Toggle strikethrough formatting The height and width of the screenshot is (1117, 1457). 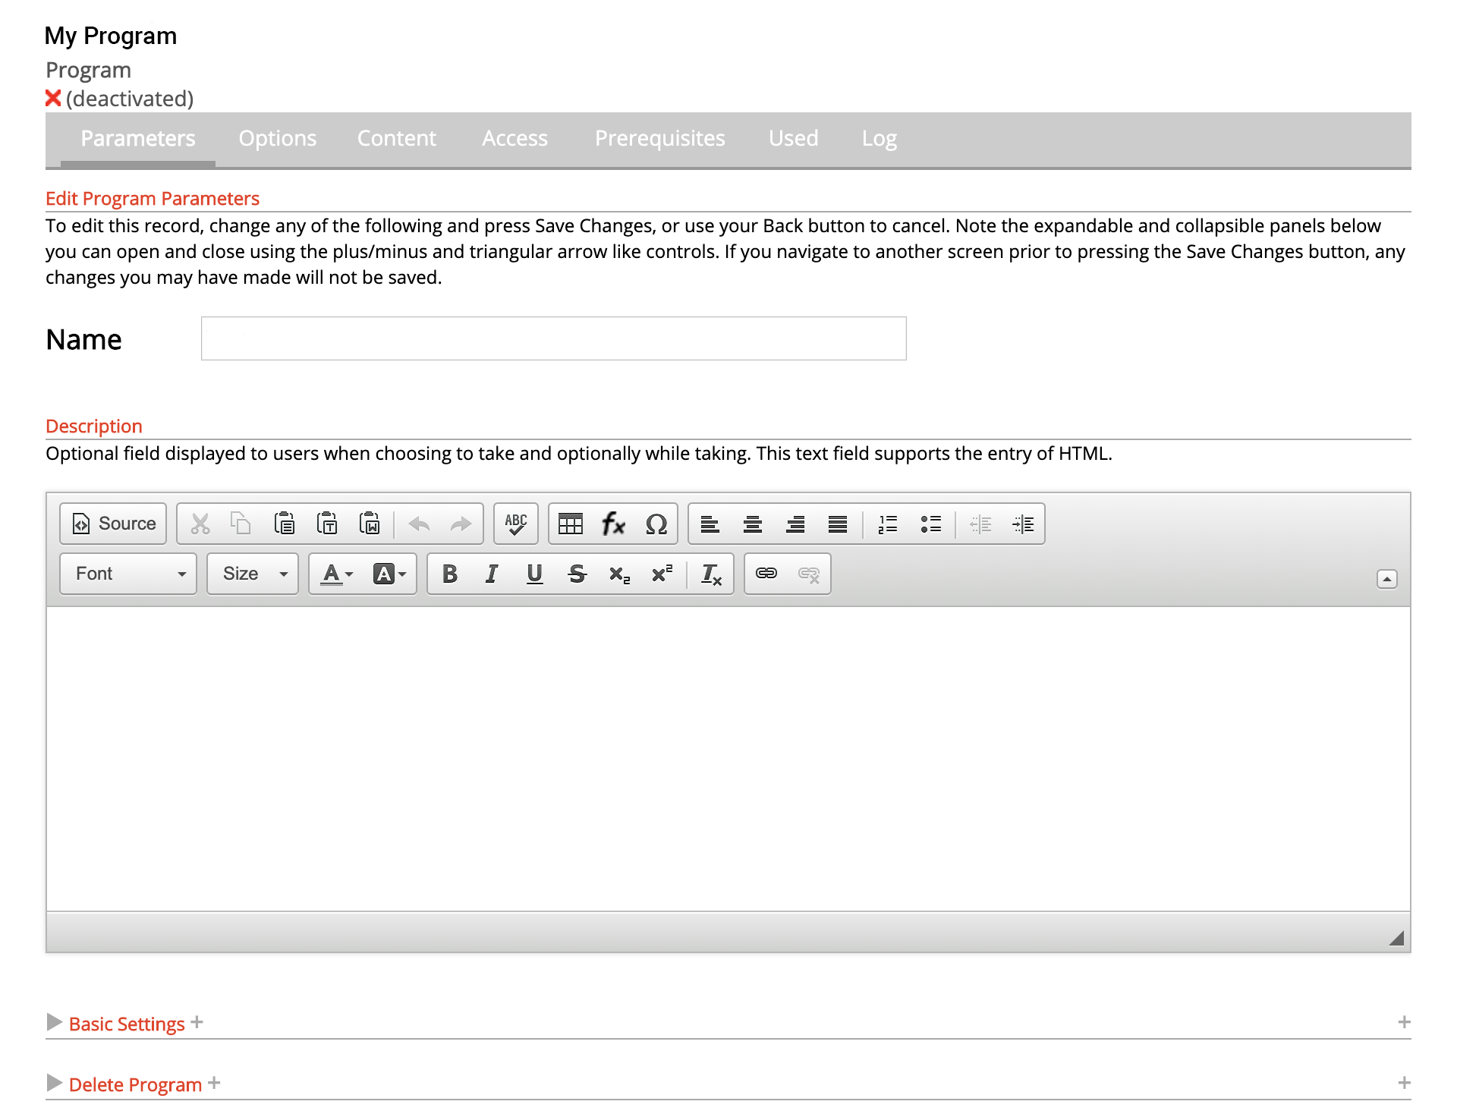(577, 574)
